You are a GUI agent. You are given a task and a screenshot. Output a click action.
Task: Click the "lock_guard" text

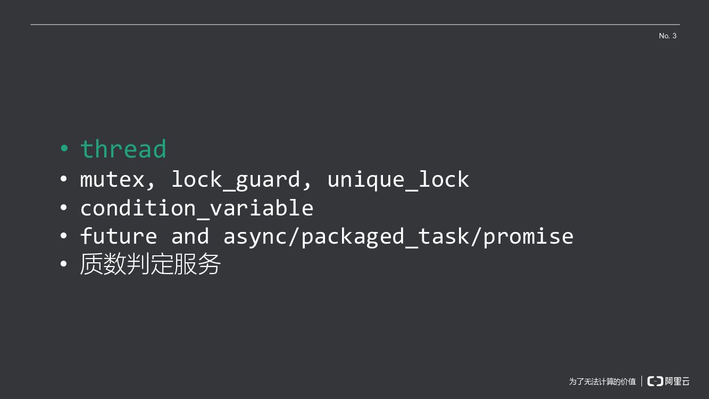pyautogui.click(x=235, y=180)
